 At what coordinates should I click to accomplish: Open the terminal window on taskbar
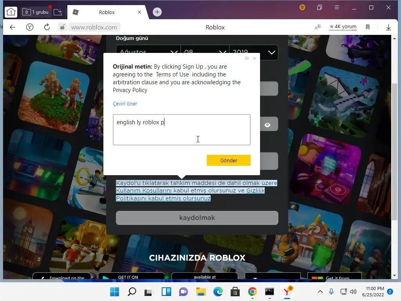(x=269, y=292)
